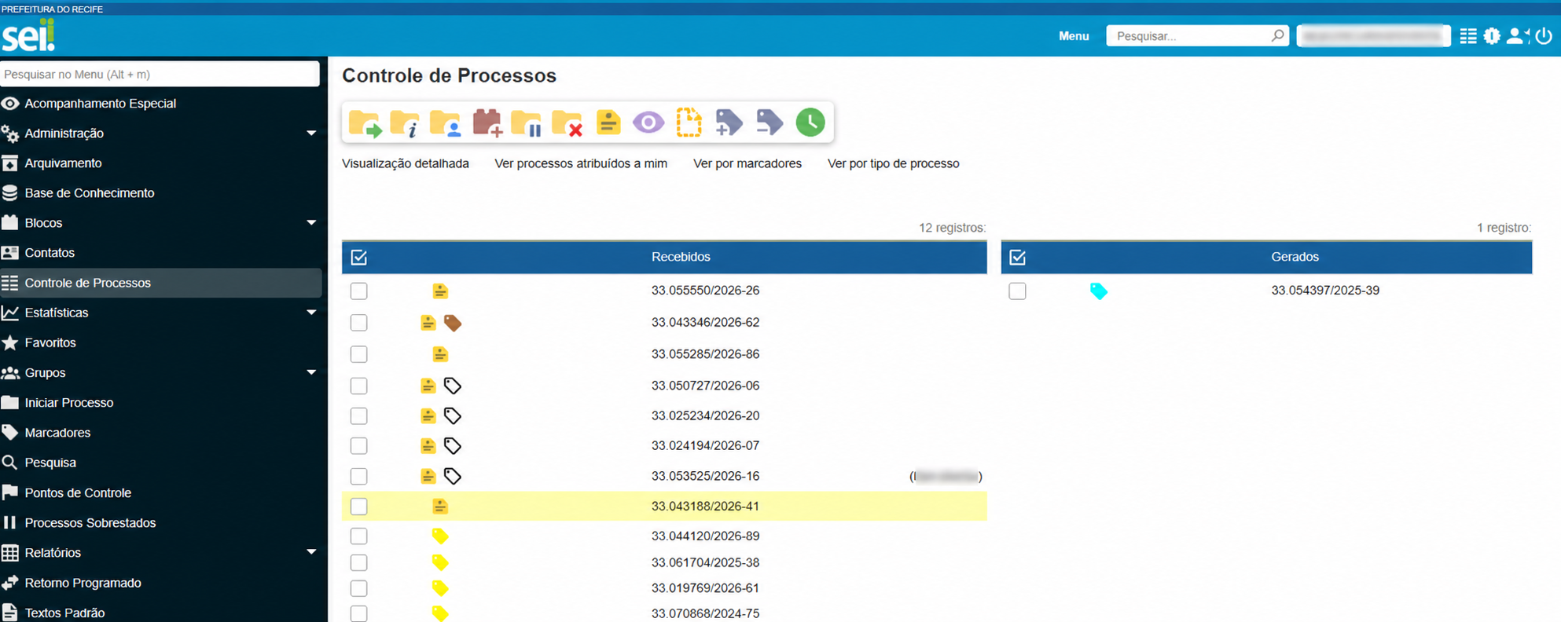This screenshot has width=1561, height=622.
Task: Open the user icon in the top bar
Action: (x=1517, y=36)
